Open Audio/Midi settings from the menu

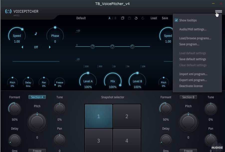(x=193, y=29)
